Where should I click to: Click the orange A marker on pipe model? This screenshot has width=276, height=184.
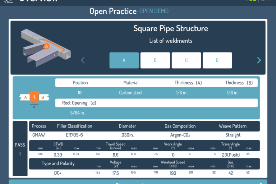coord(46,46)
